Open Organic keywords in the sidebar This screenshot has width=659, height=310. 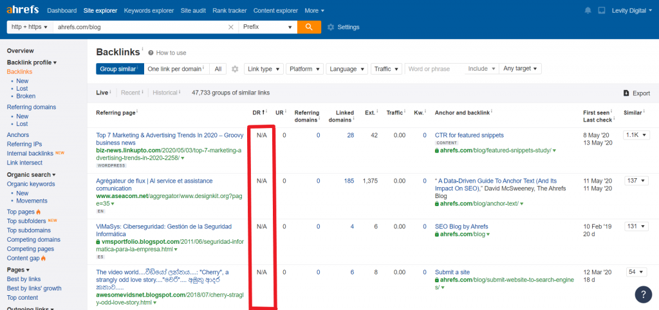point(31,184)
